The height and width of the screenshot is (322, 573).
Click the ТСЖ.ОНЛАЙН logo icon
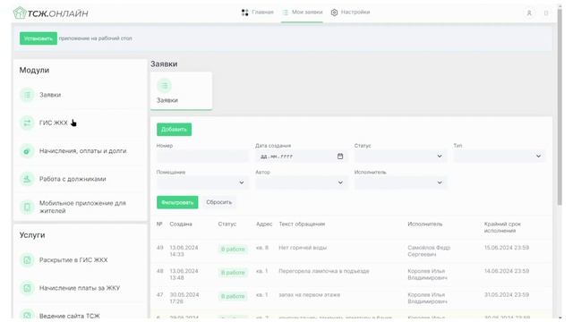(20, 13)
